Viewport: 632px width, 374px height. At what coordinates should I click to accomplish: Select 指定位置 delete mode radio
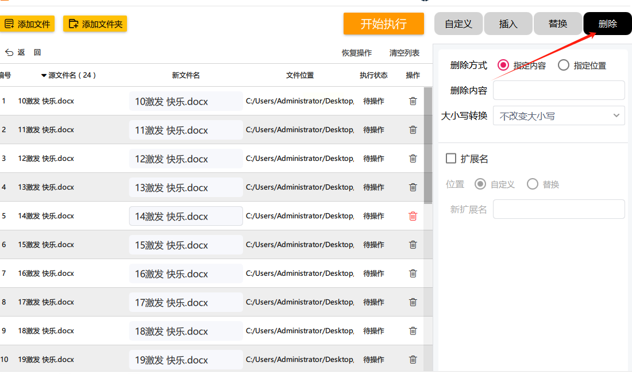pyautogui.click(x=564, y=65)
